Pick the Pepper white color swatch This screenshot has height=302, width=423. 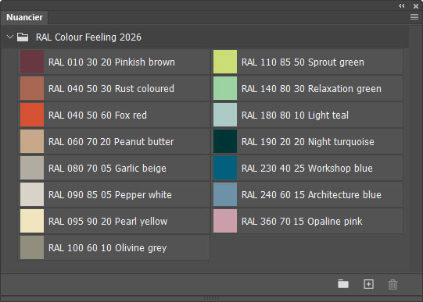pos(32,194)
